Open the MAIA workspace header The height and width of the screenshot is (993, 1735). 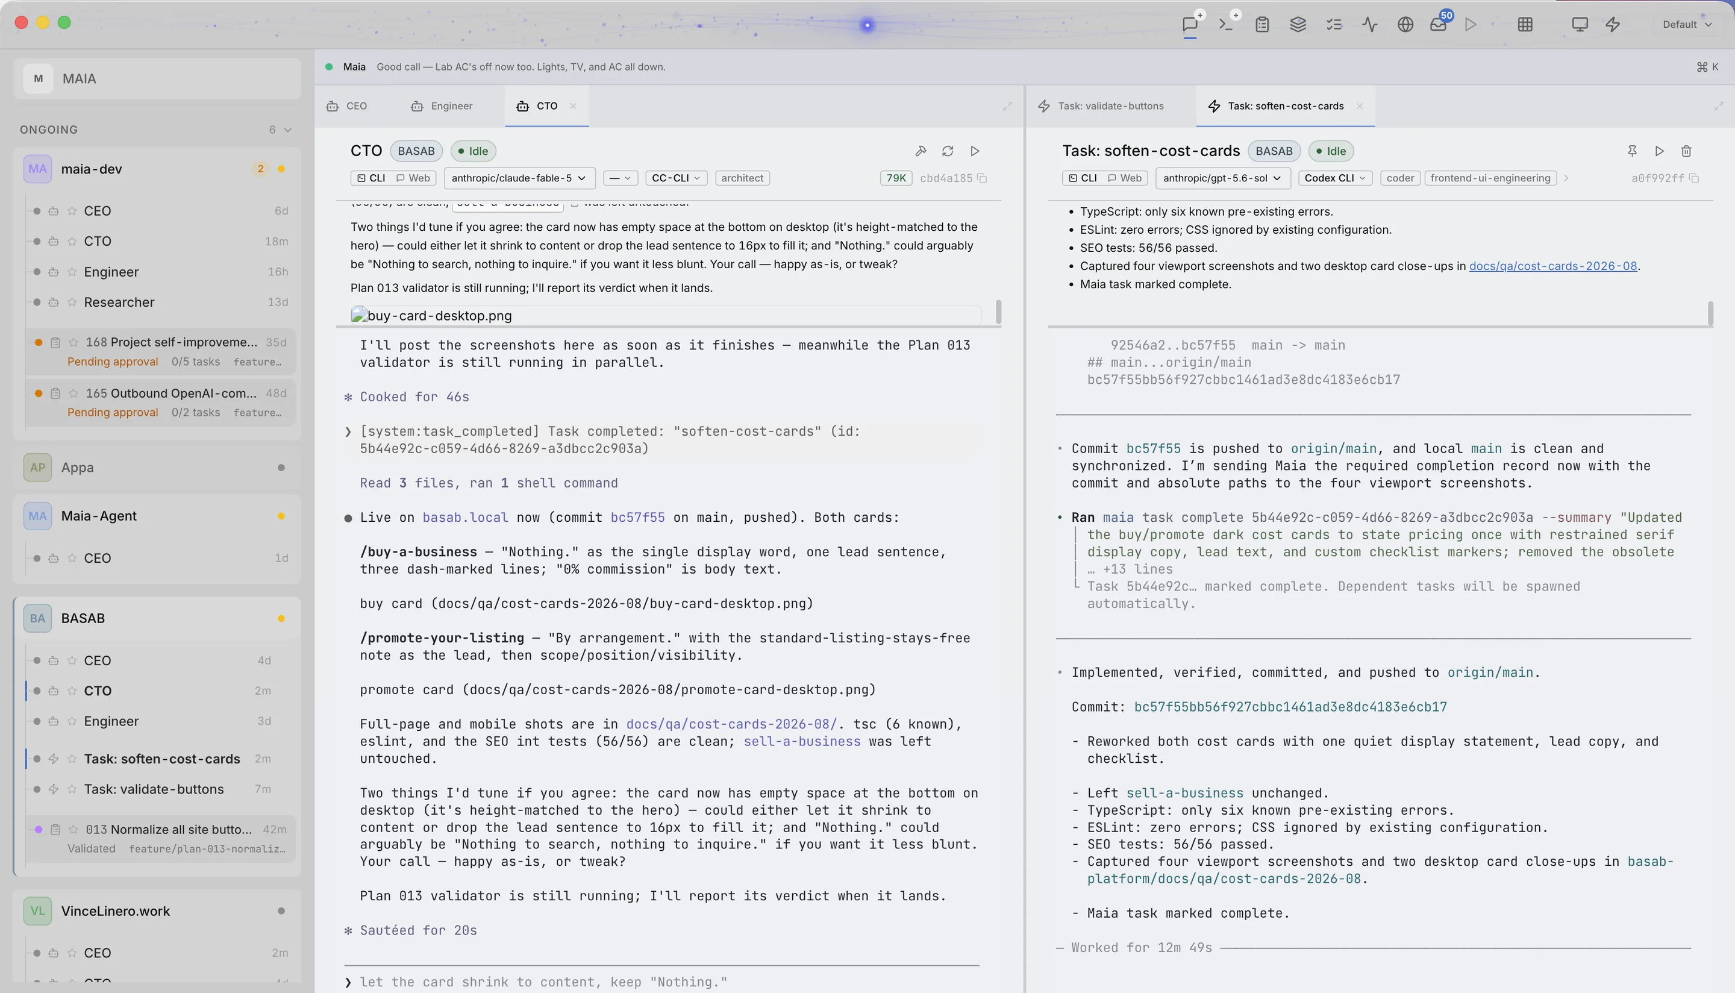click(x=157, y=78)
